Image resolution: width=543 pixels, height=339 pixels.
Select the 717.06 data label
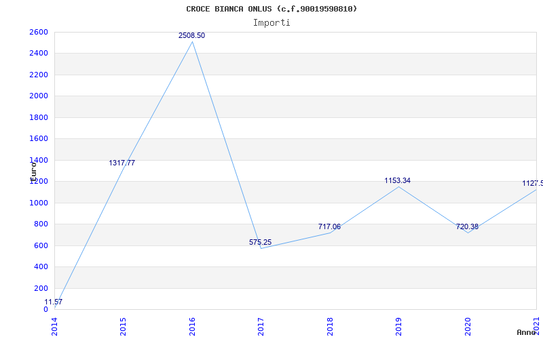pyautogui.click(x=329, y=226)
